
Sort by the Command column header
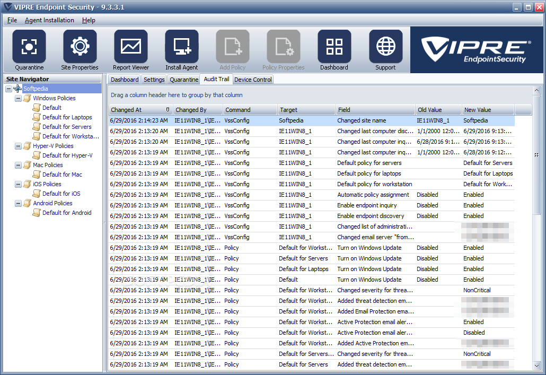pos(250,110)
